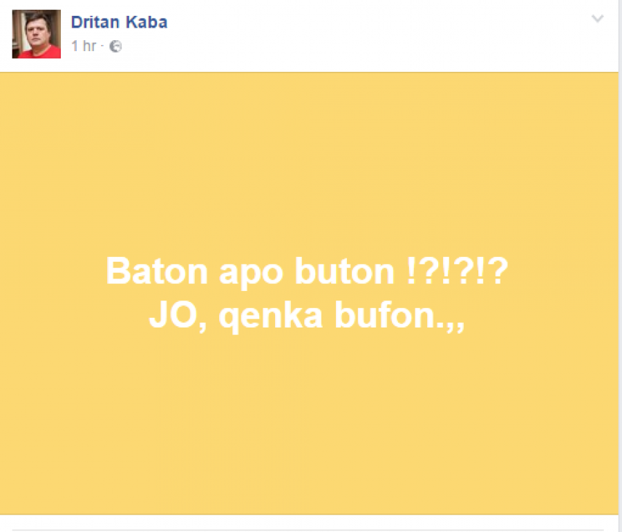Open the post via the 1 hr timestamp
The height and width of the screenshot is (532, 622).
coord(84,46)
